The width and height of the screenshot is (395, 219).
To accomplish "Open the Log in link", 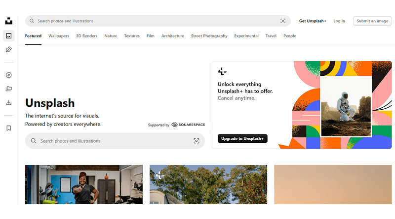I will point(339,21).
